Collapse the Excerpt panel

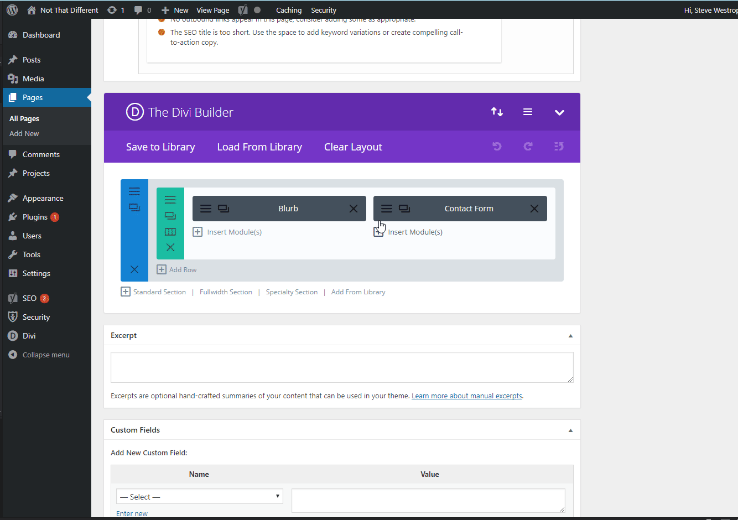570,336
